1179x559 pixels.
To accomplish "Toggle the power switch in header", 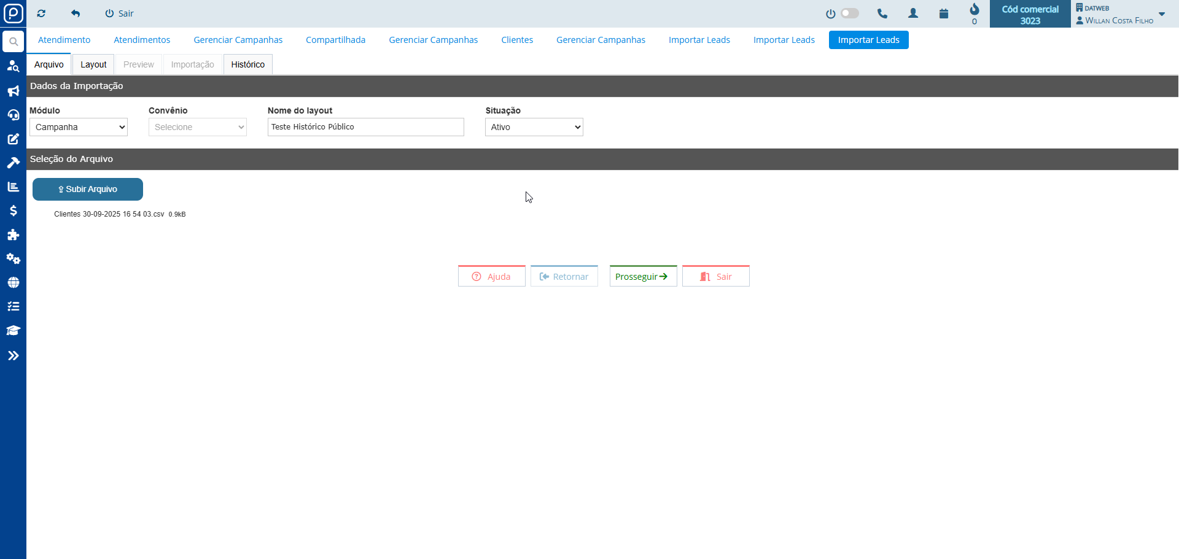I will click(849, 13).
